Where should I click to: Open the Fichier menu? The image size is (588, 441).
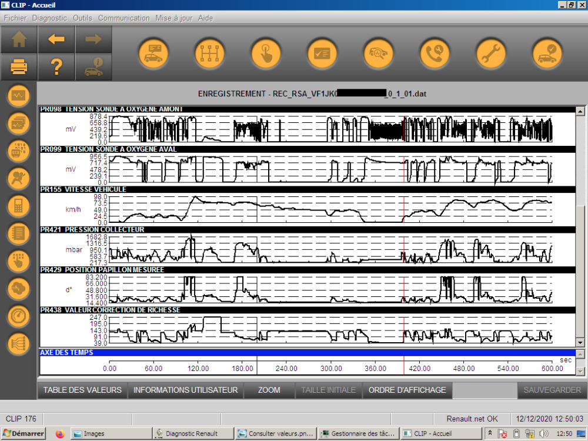click(15, 18)
